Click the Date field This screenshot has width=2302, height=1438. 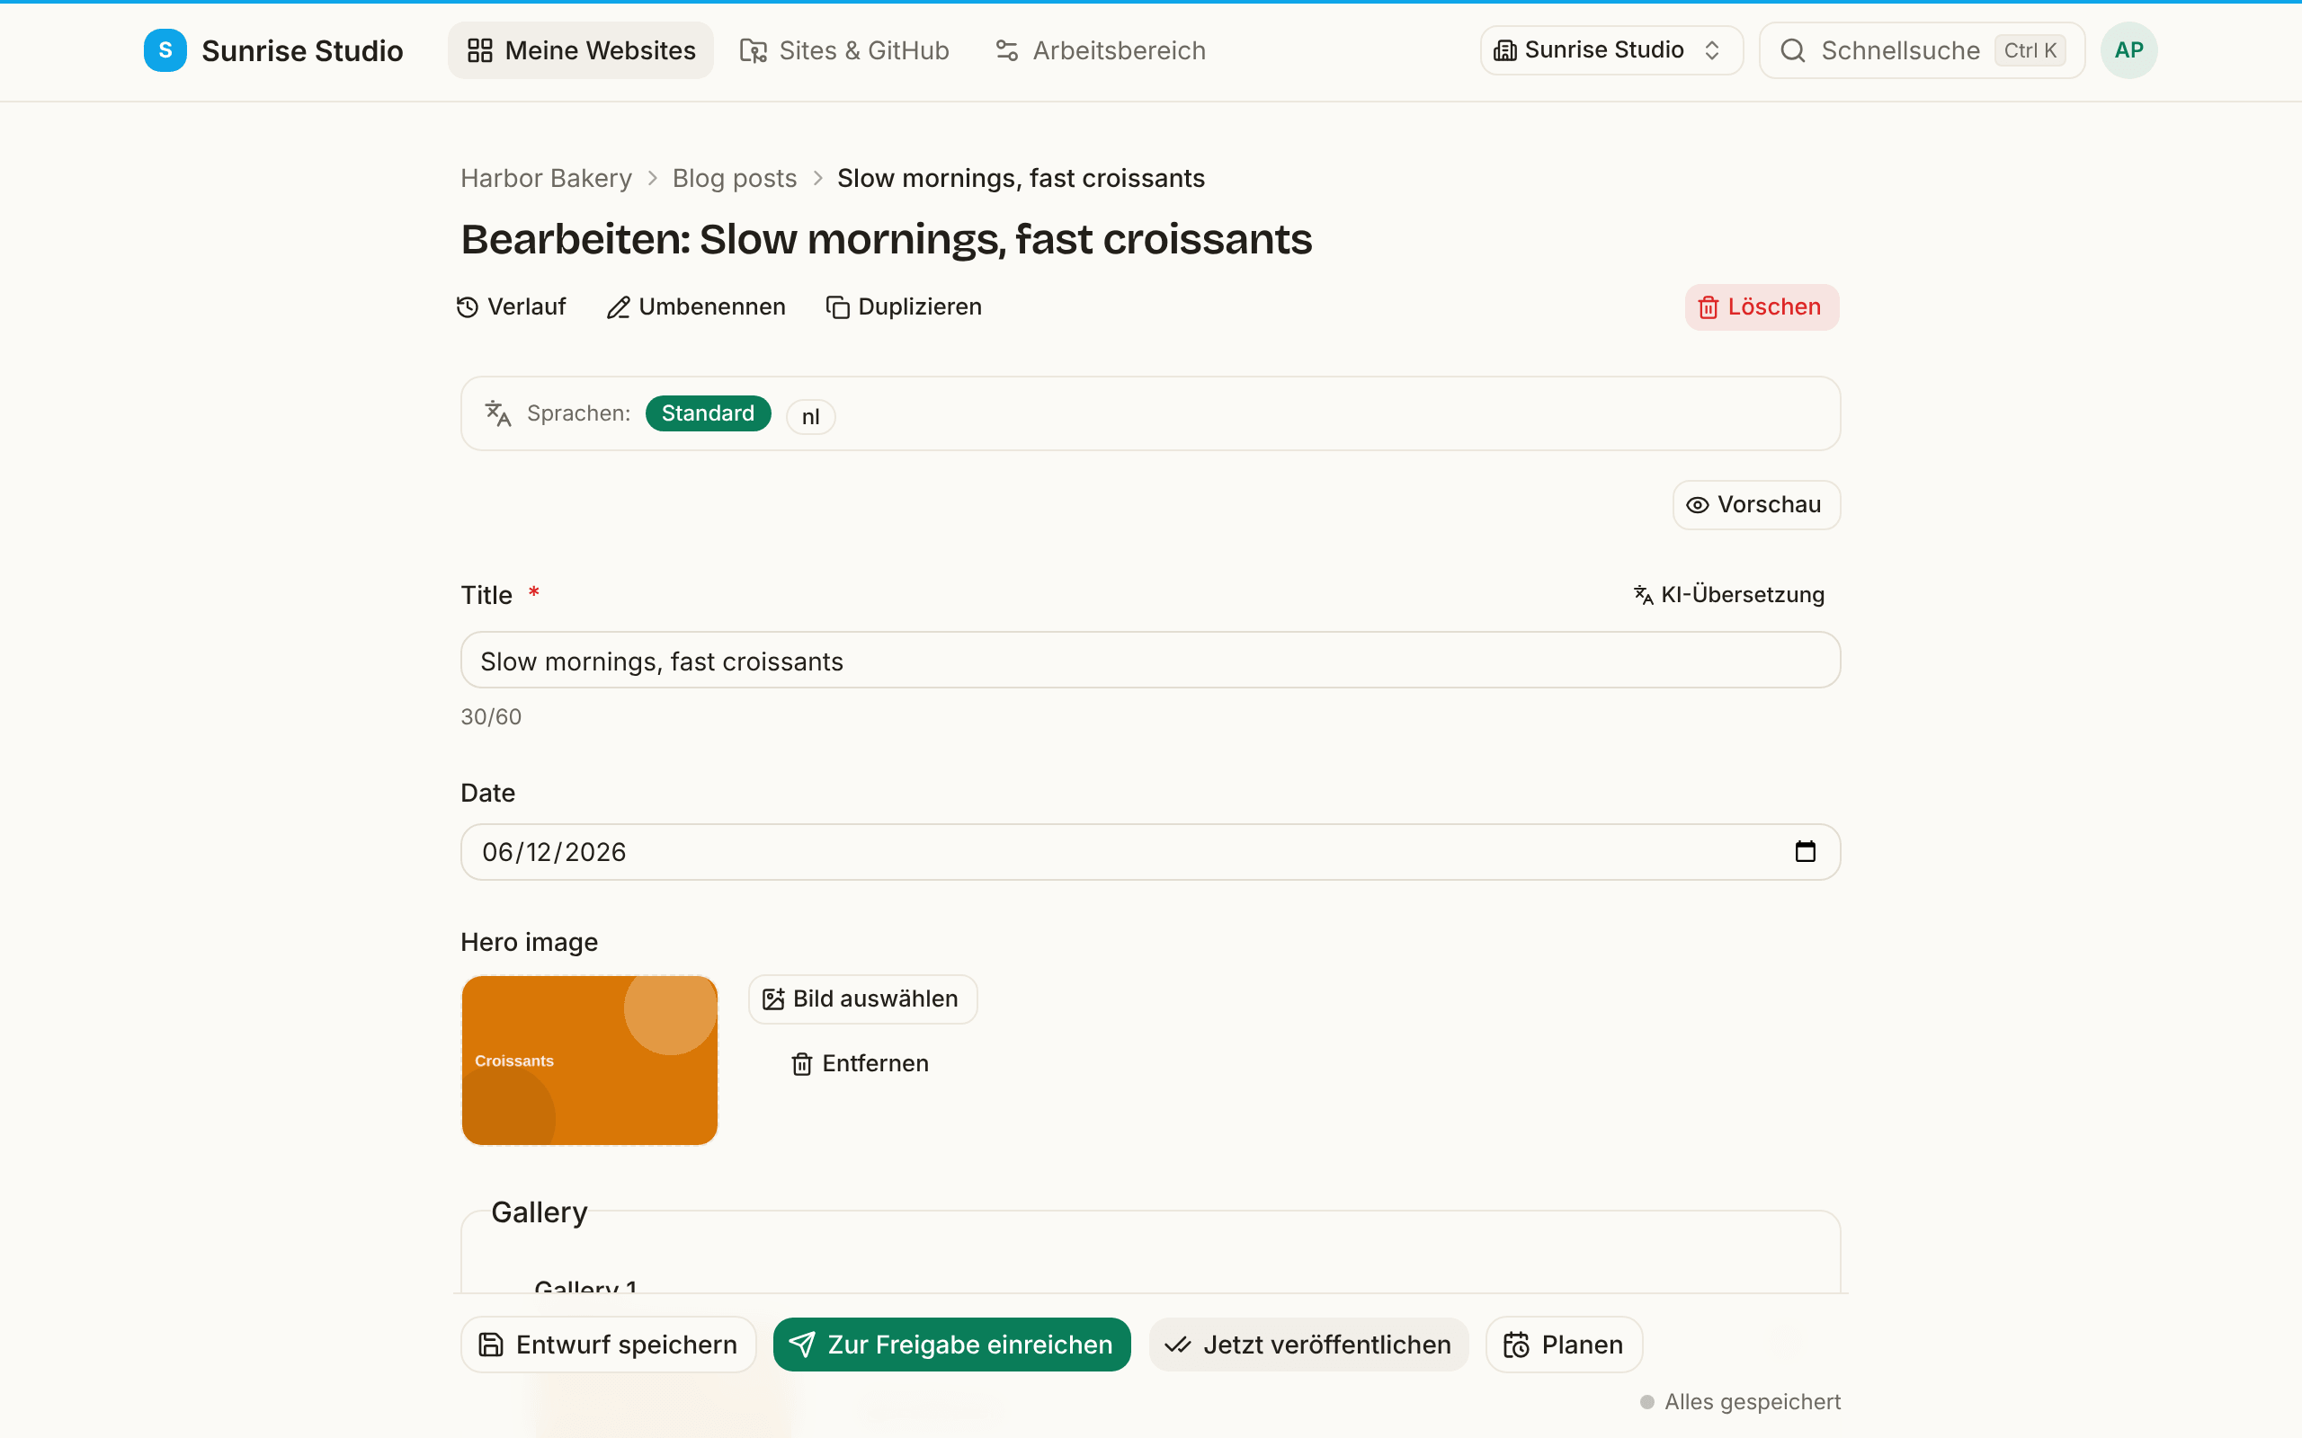(1150, 851)
